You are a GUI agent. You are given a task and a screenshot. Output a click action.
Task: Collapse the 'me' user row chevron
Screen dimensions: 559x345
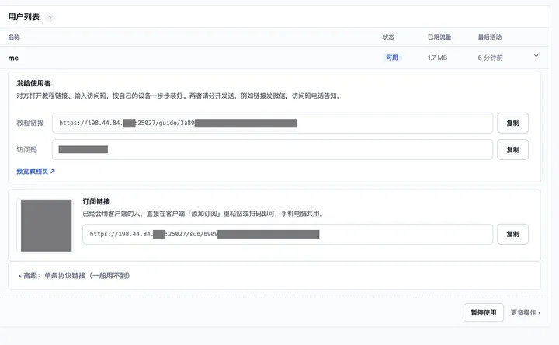tap(536, 56)
